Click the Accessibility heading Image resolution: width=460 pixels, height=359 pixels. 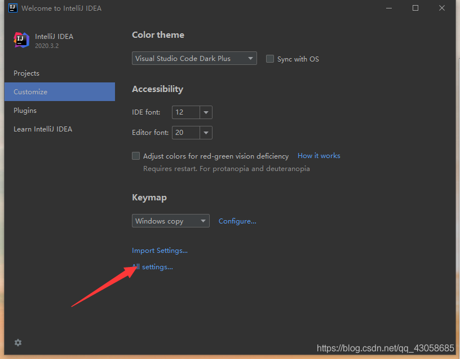[x=157, y=89]
